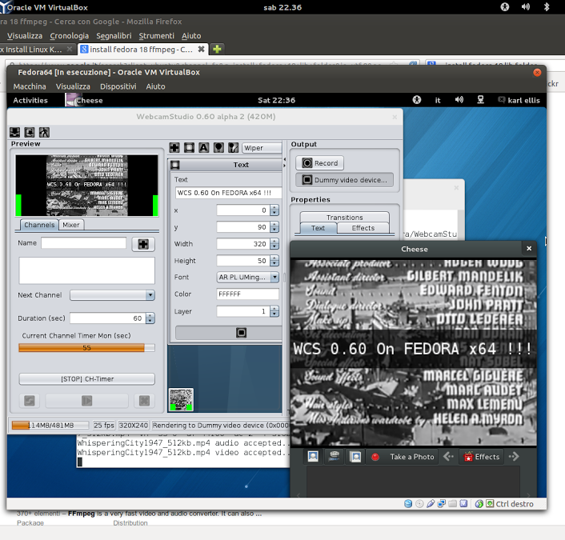The image size is (565, 540).
Task: Open the Effects tab in Properties
Action: click(363, 228)
